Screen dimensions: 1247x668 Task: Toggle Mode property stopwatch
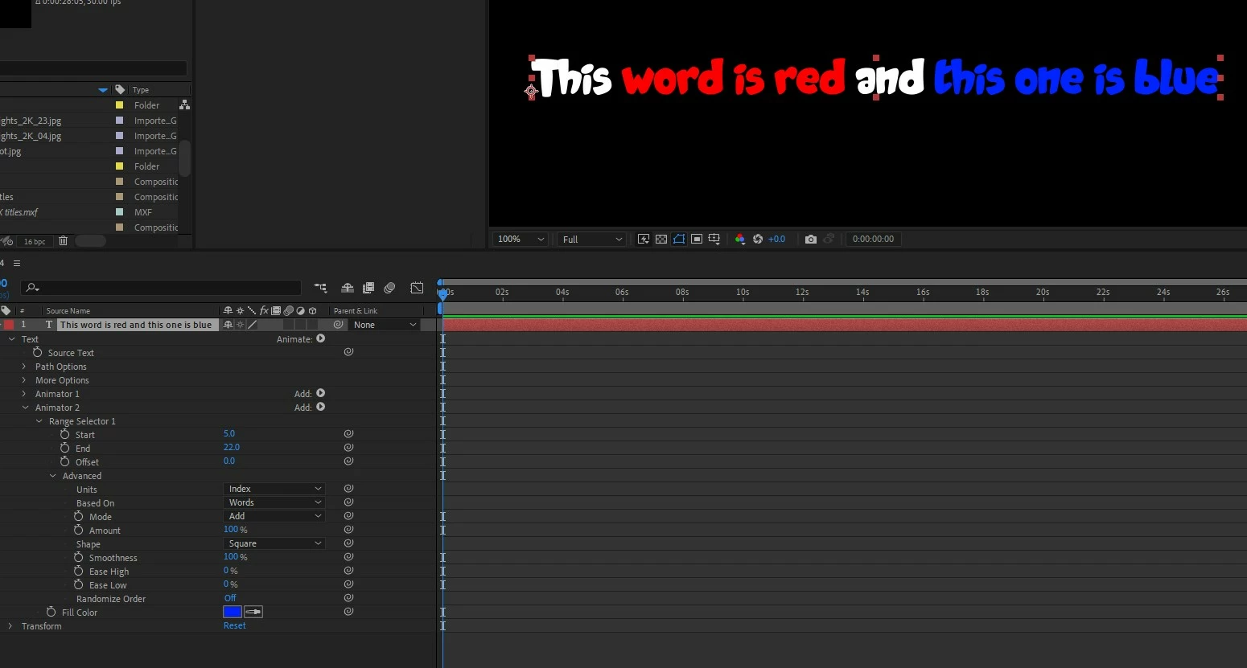point(79,516)
